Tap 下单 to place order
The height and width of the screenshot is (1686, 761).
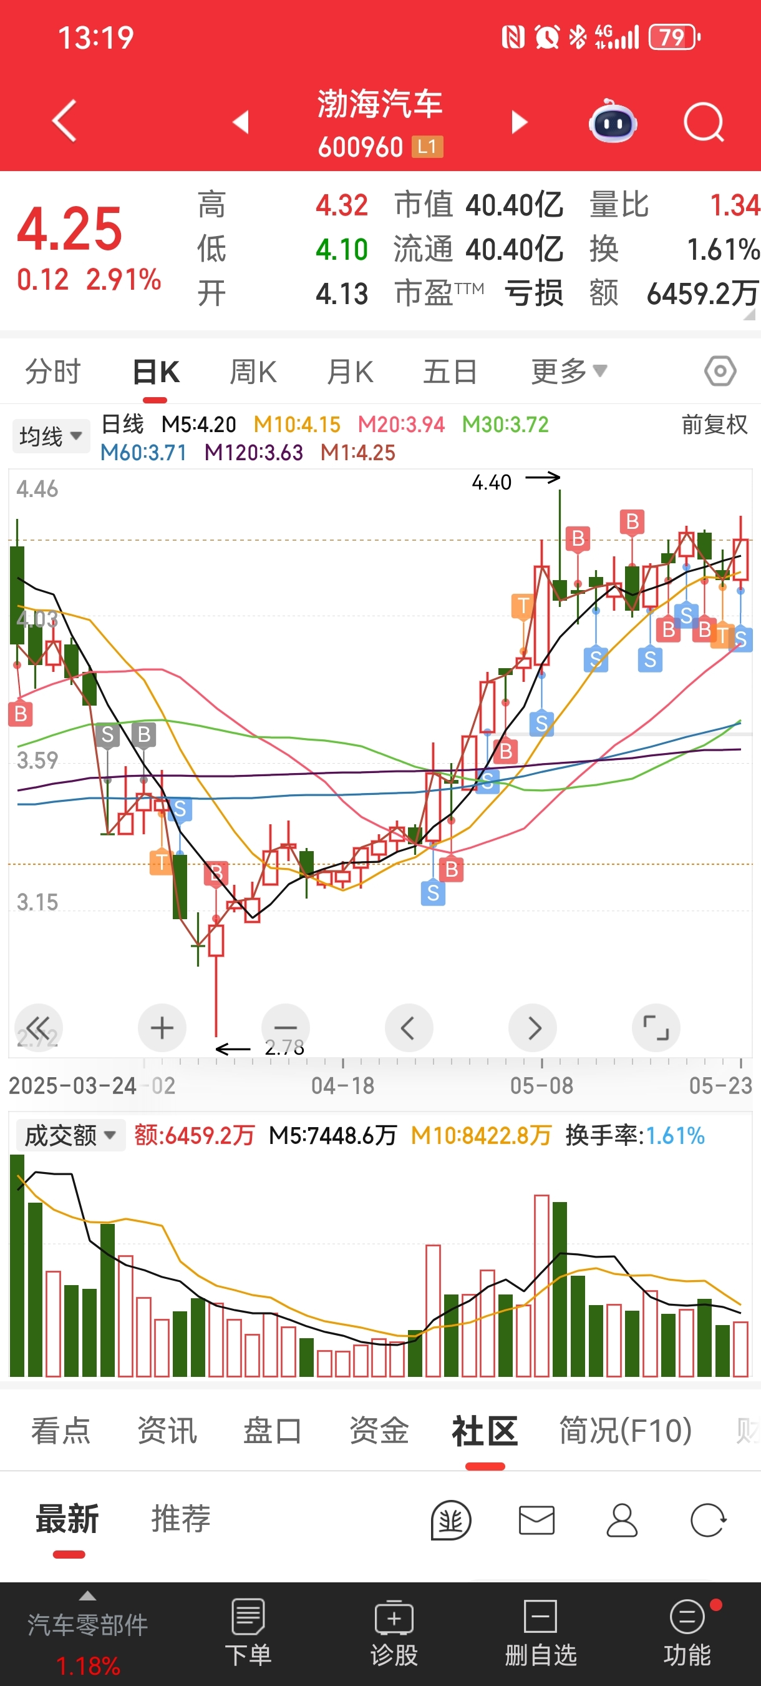(248, 1634)
